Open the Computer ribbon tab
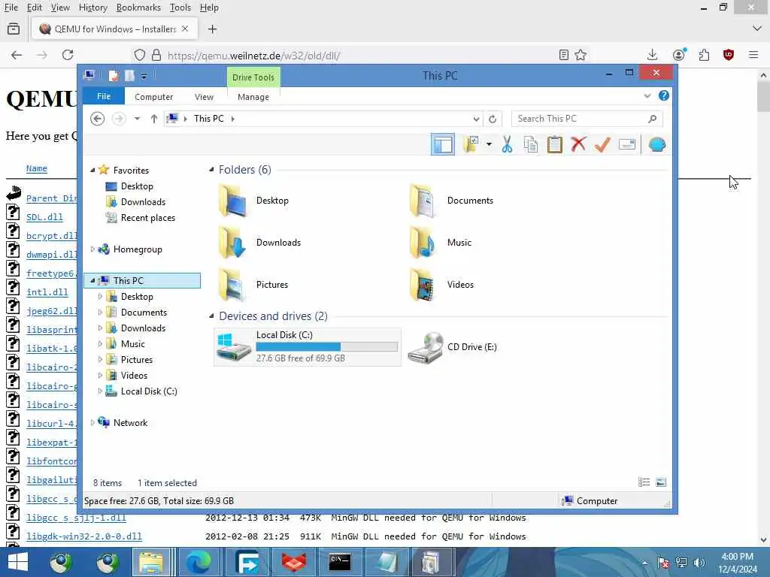 pos(153,97)
